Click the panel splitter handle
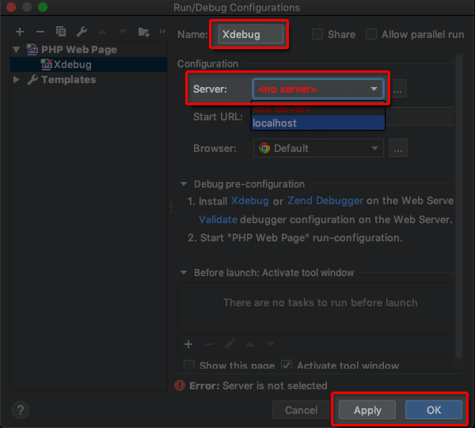This screenshot has height=428, width=475. click(x=170, y=207)
